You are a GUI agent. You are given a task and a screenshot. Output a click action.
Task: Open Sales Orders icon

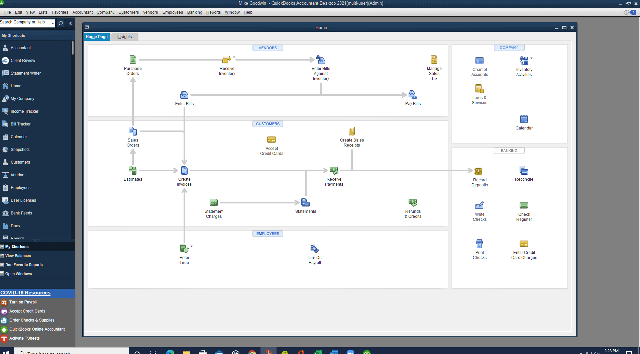[133, 131]
